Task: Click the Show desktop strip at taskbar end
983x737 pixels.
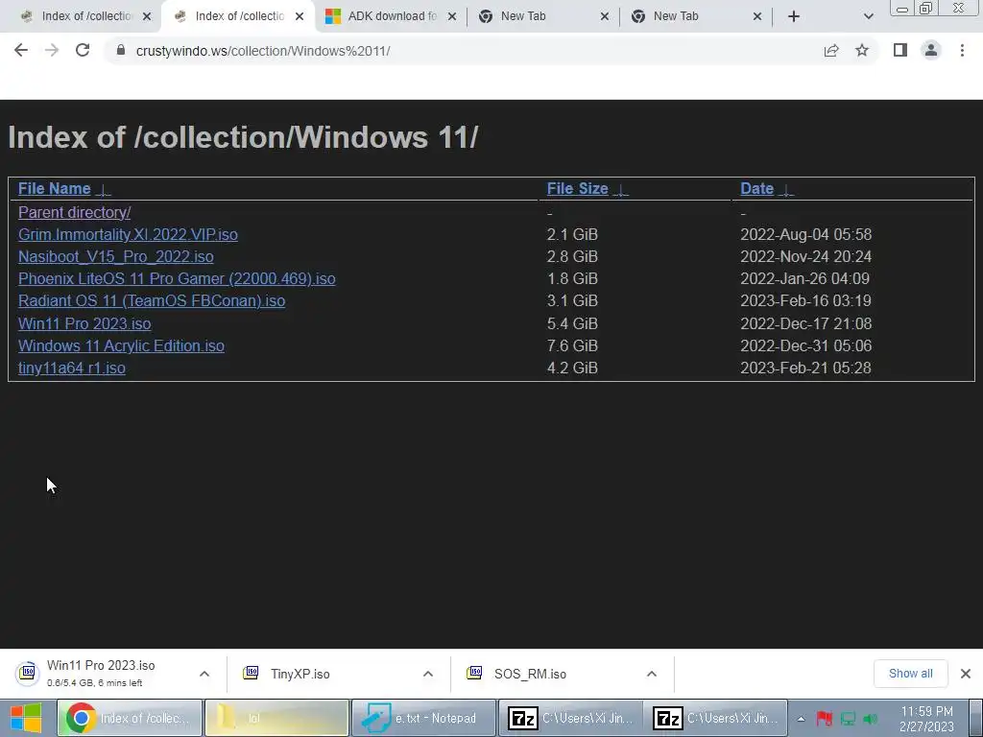Action: 976,718
